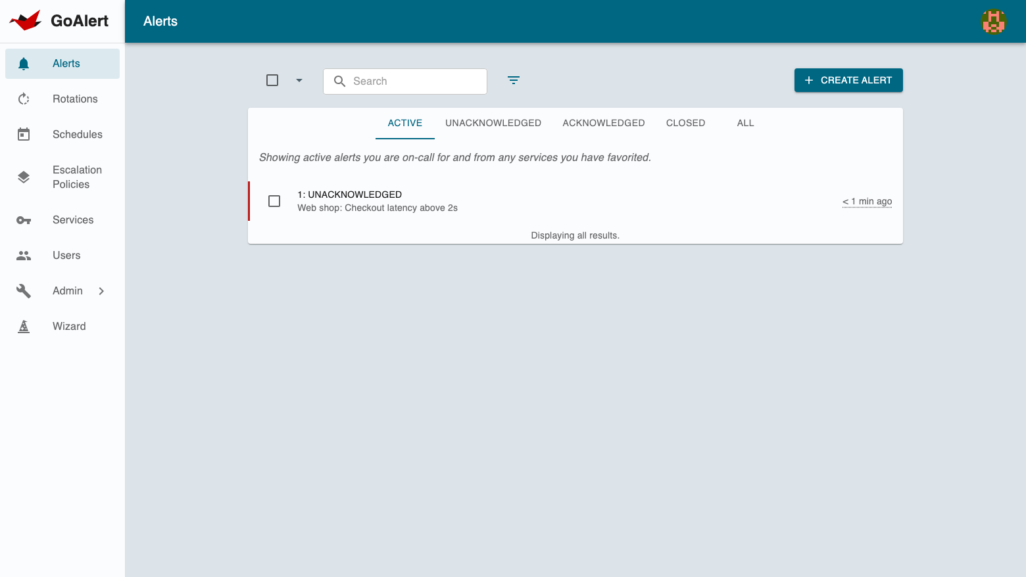Open the Users page

click(62, 256)
